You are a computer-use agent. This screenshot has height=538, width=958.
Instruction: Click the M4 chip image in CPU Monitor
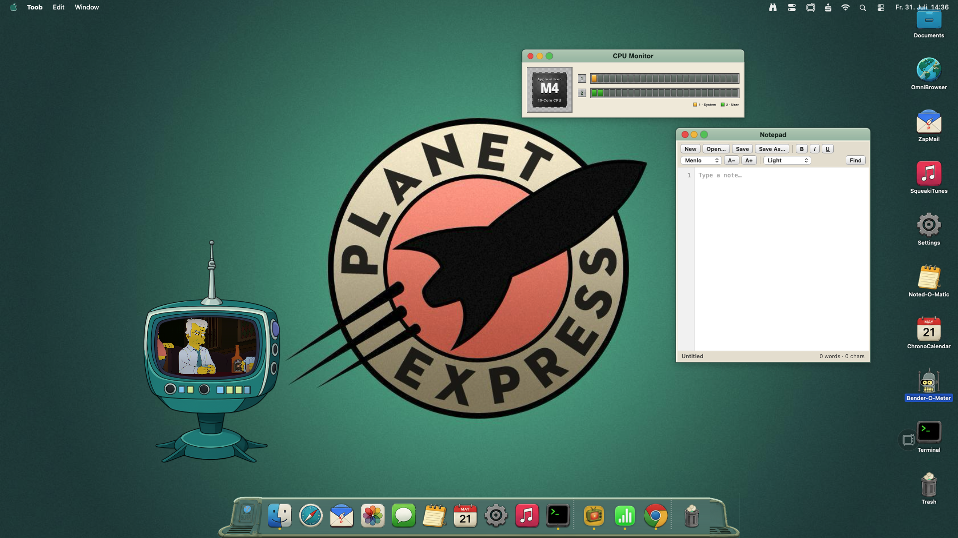point(549,90)
